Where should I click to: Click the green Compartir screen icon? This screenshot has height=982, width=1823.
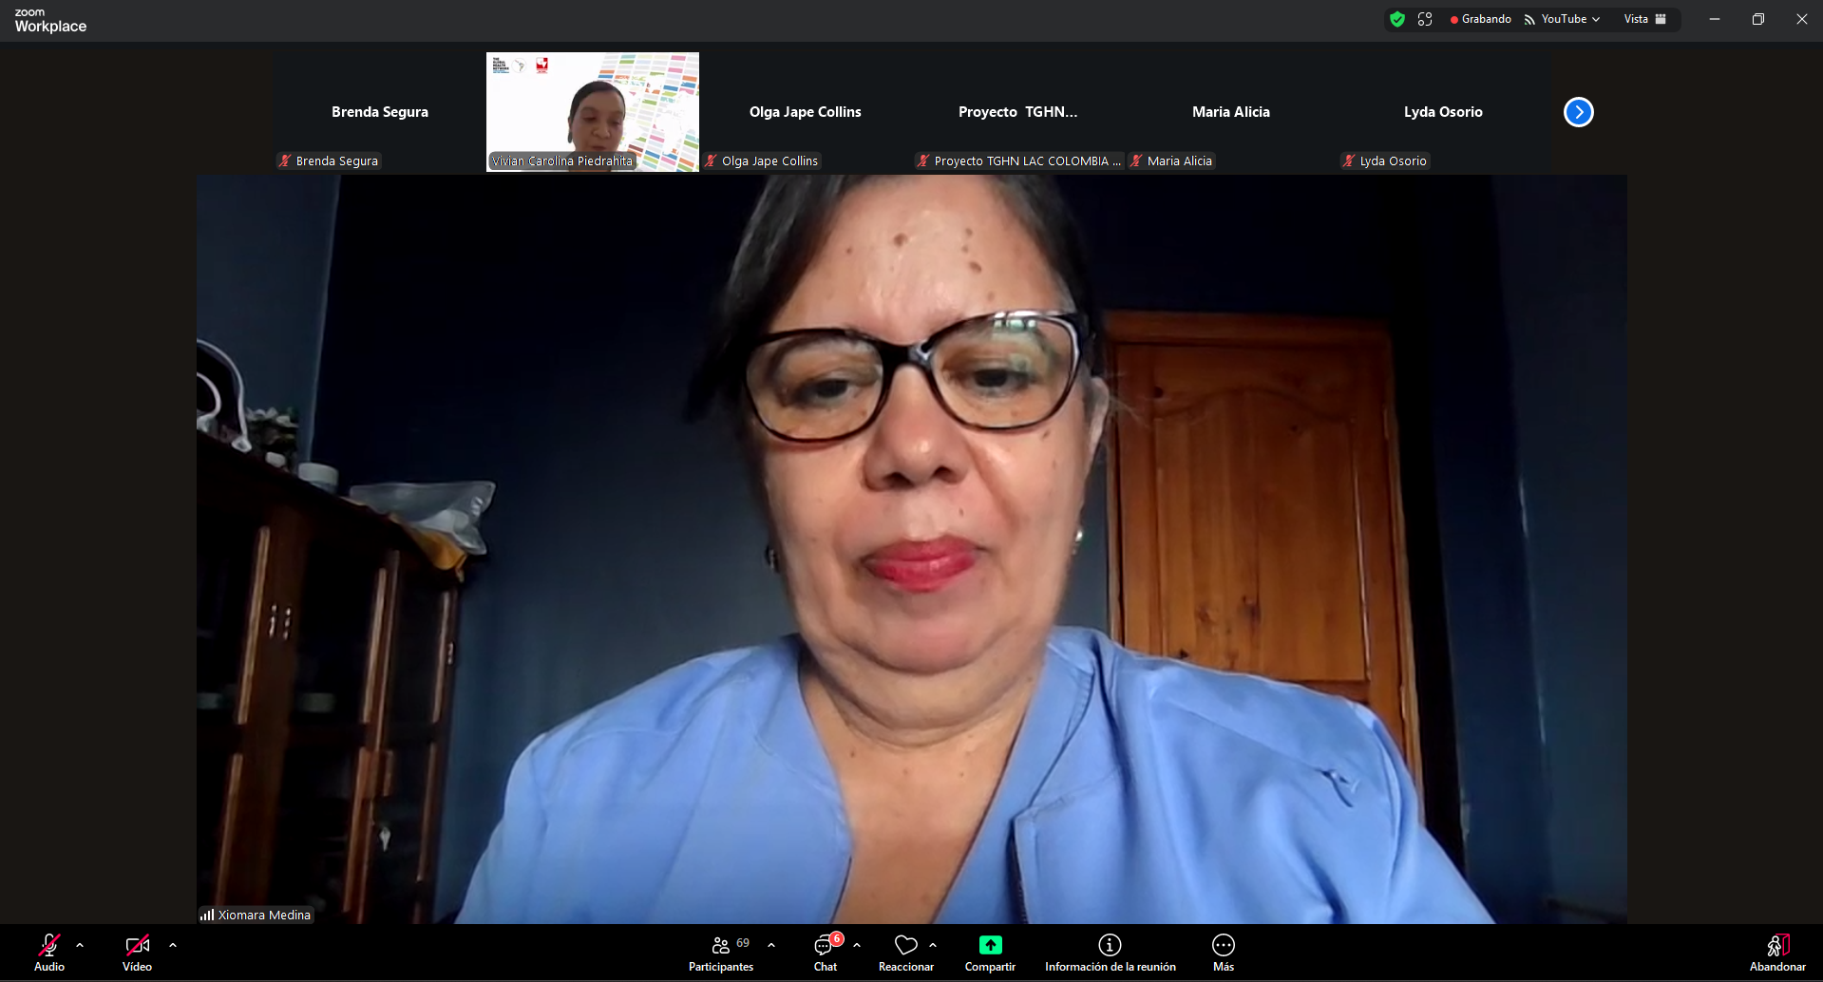click(x=990, y=945)
